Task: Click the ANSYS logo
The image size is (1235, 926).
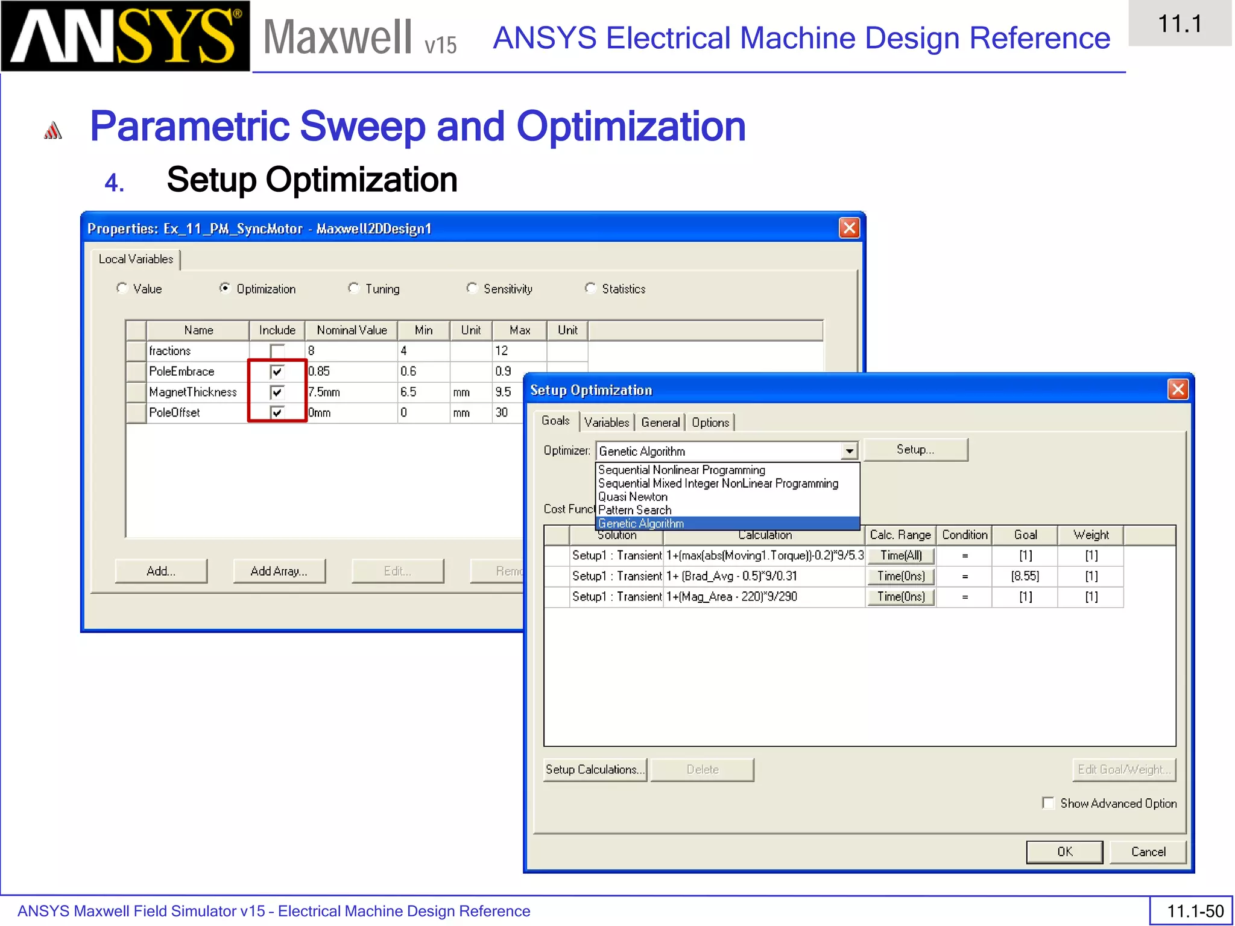Action: (x=125, y=36)
